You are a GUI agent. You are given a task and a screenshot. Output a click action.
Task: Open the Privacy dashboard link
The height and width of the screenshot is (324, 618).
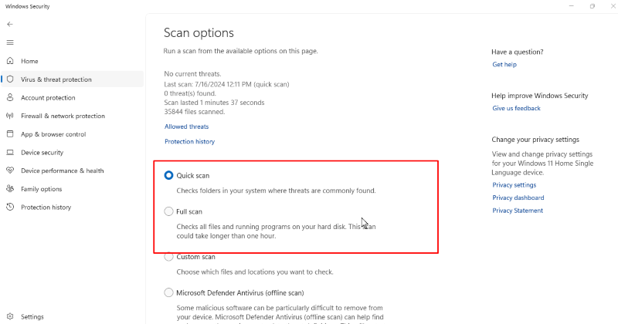click(518, 197)
